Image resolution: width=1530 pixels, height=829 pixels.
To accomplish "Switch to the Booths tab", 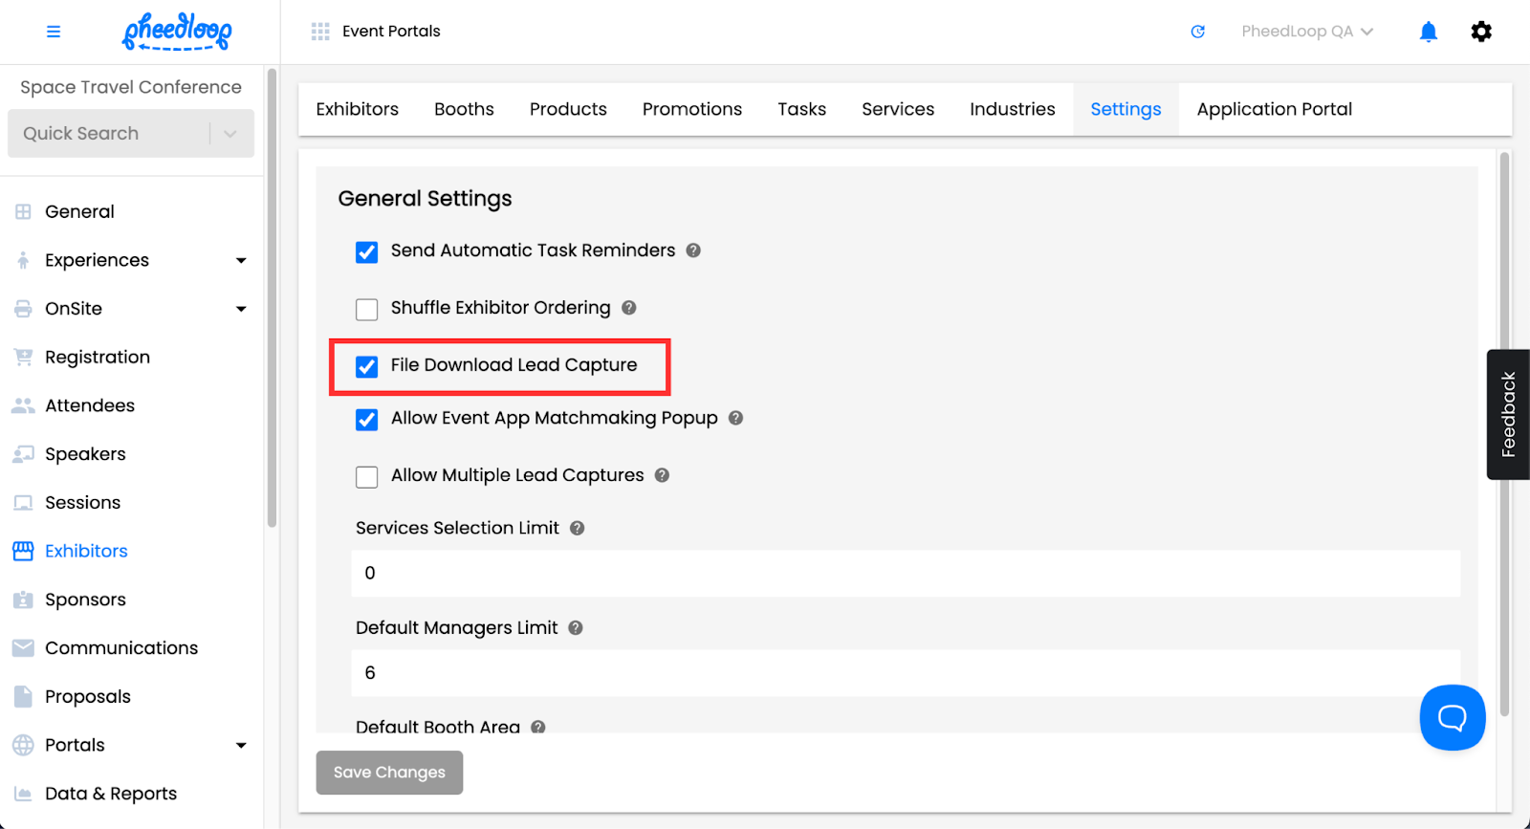I will (x=464, y=109).
